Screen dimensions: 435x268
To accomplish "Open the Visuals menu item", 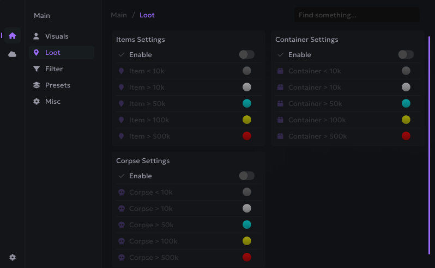I will point(57,36).
